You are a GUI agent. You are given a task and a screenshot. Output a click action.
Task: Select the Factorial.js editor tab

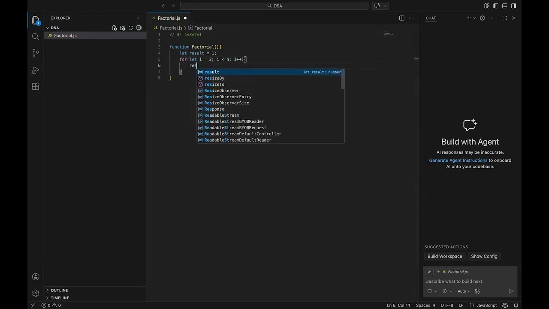pos(169,18)
